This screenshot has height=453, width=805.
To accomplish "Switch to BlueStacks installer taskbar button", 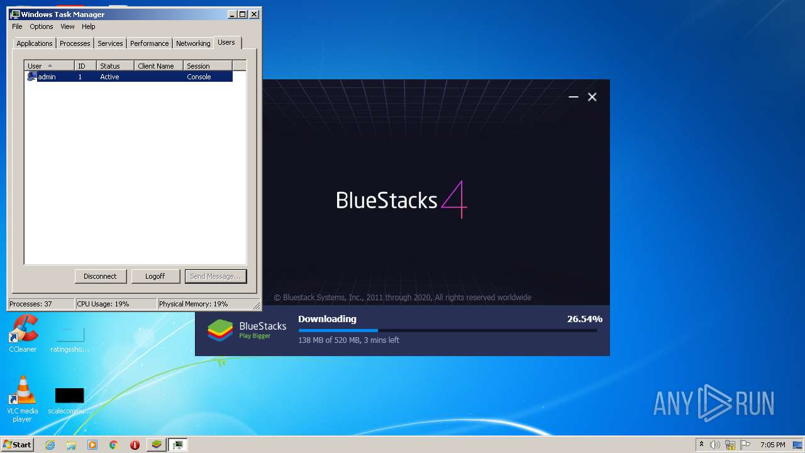I will (x=157, y=445).
